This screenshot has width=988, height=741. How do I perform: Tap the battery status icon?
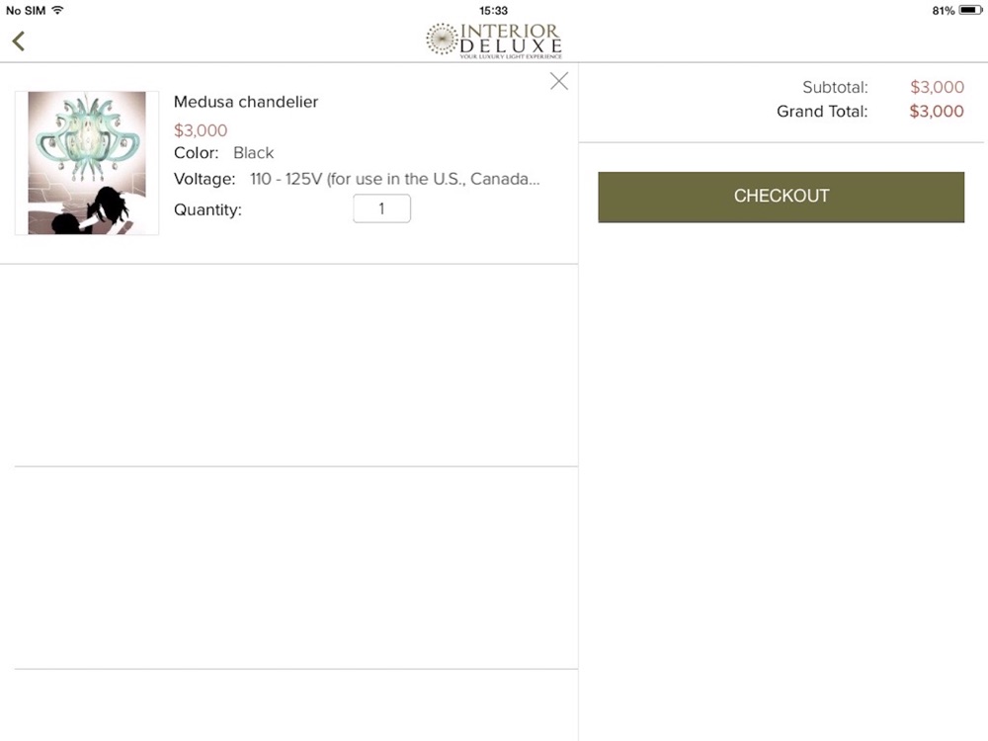tap(970, 10)
